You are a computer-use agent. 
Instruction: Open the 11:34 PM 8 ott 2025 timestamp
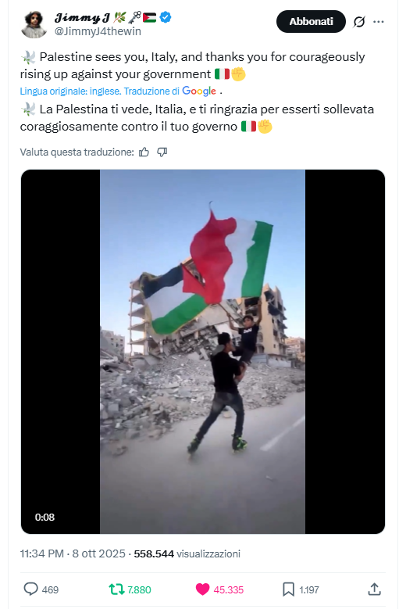coord(73,553)
